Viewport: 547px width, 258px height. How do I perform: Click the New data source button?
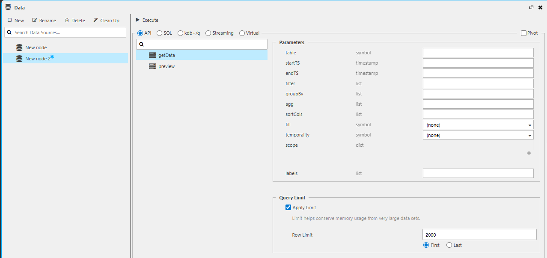click(x=16, y=21)
